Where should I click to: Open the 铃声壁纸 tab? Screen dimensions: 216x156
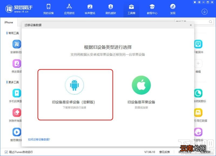pos(90,9)
